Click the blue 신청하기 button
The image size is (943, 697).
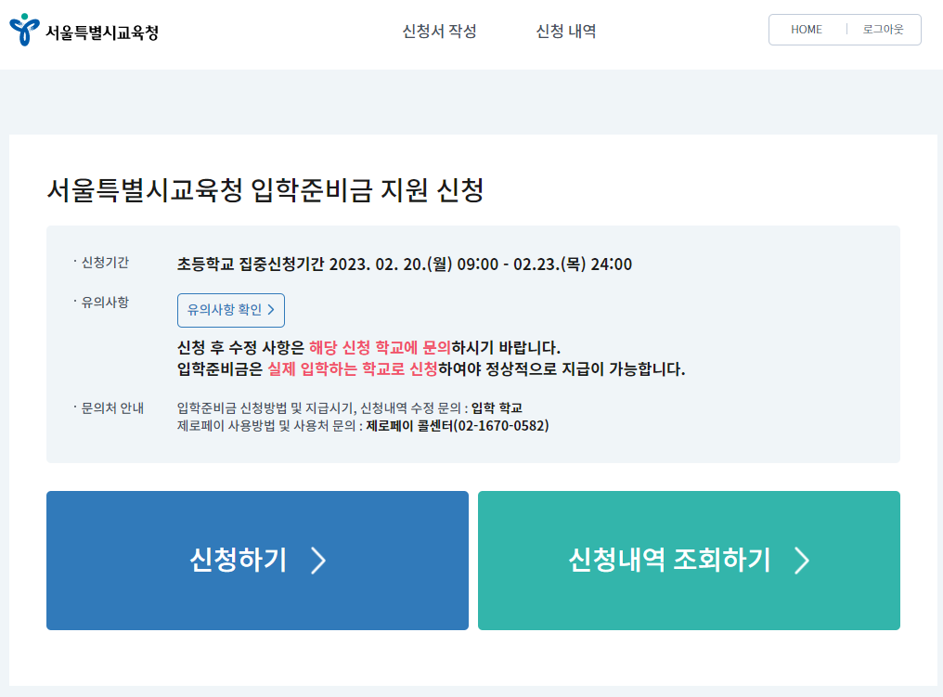pyautogui.click(x=257, y=561)
